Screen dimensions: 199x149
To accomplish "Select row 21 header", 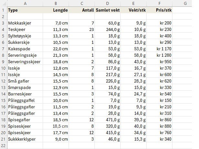I will 3,139.
